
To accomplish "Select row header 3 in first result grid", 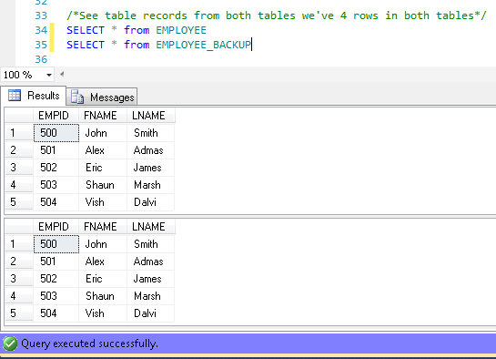I will (19, 168).
